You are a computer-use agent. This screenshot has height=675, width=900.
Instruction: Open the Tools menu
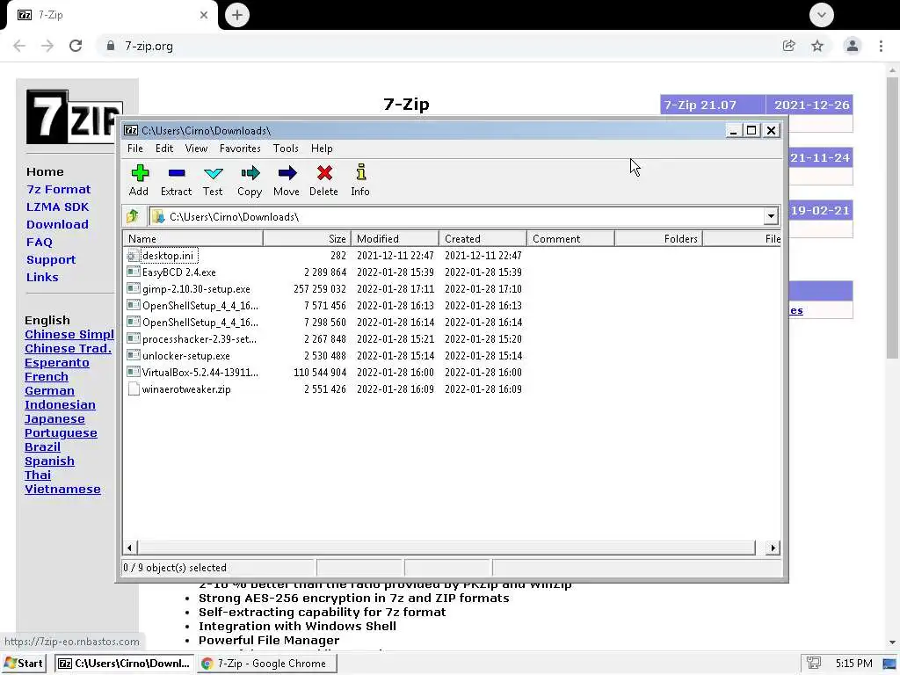click(x=286, y=148)
